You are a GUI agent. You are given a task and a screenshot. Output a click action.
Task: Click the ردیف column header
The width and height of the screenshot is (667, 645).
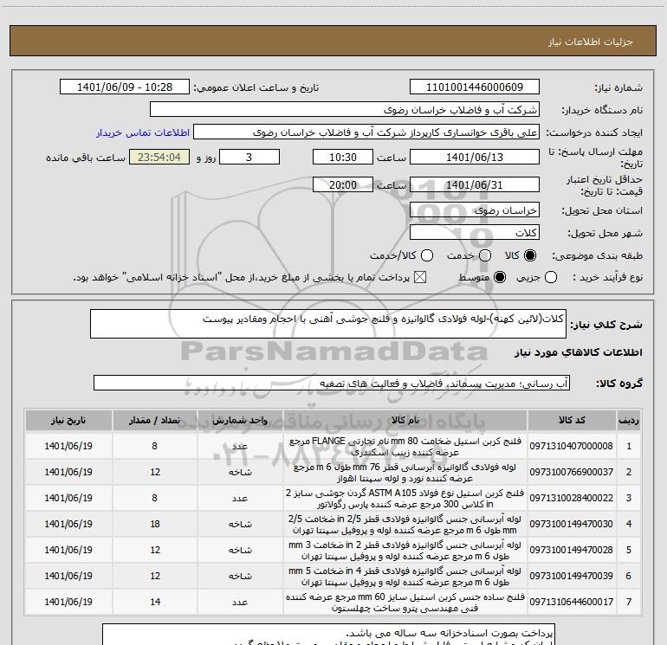point(629,420)
